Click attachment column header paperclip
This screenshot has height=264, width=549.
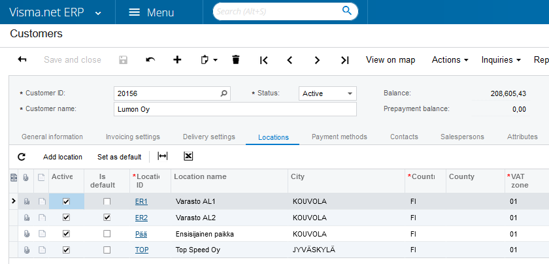click(x=26, y=178)
